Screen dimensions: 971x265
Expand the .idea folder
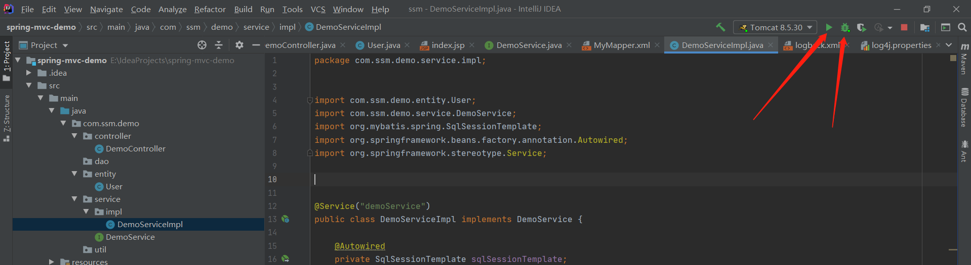click(x=29, y=73)
